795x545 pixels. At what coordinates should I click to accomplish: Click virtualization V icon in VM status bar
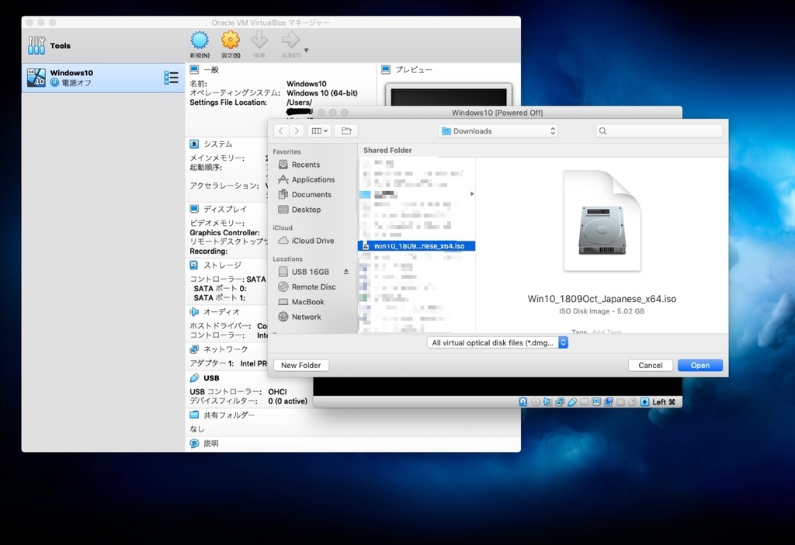tap(620, 401)
